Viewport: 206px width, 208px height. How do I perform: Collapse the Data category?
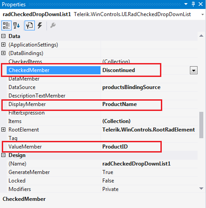pos(3,36)
